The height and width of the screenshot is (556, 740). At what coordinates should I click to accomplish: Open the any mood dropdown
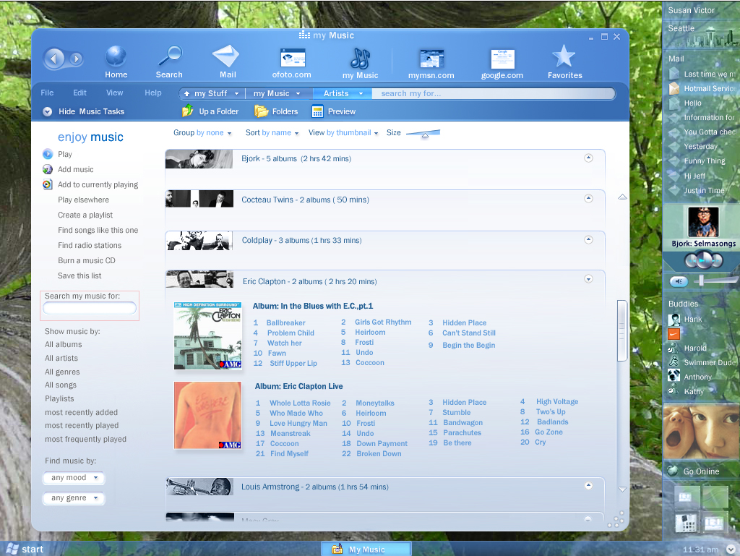pos(74,478)
